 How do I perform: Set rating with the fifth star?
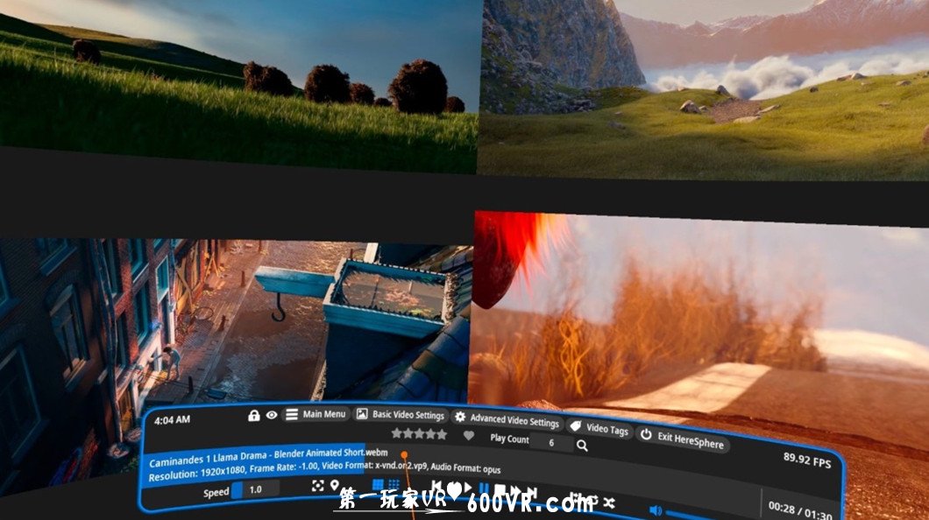pyautogui.click(x=442, y=435)
